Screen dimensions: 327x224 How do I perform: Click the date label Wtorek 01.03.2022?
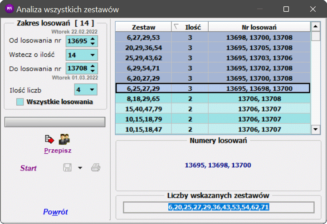click(x=75, y=78)
